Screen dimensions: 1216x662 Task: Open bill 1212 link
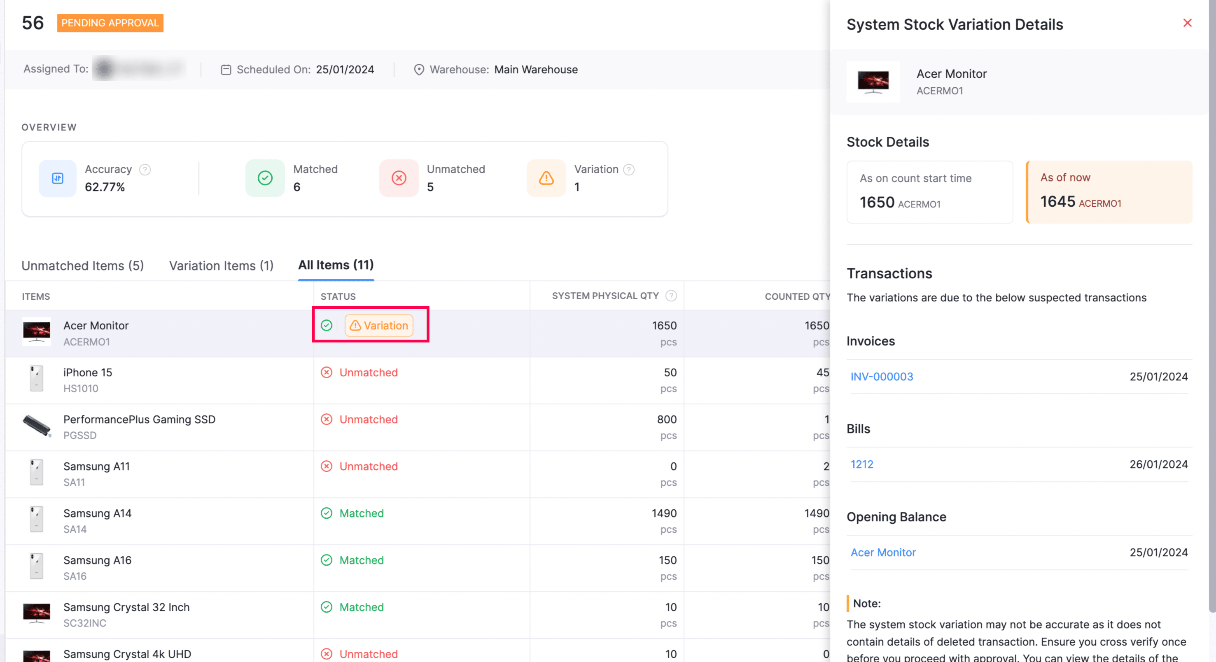click(x=861, y=464)
